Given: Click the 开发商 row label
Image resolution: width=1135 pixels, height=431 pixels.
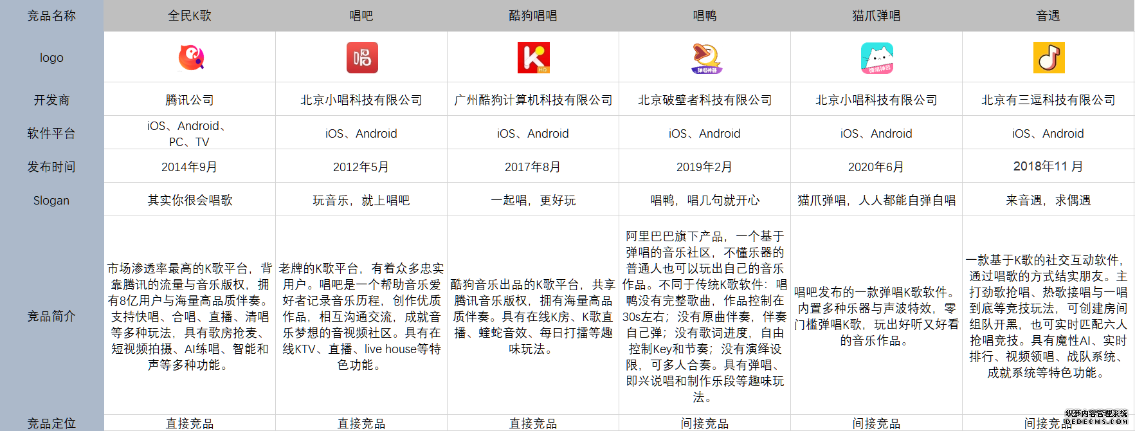Looking at the screenshot, I should coord(51,100).
